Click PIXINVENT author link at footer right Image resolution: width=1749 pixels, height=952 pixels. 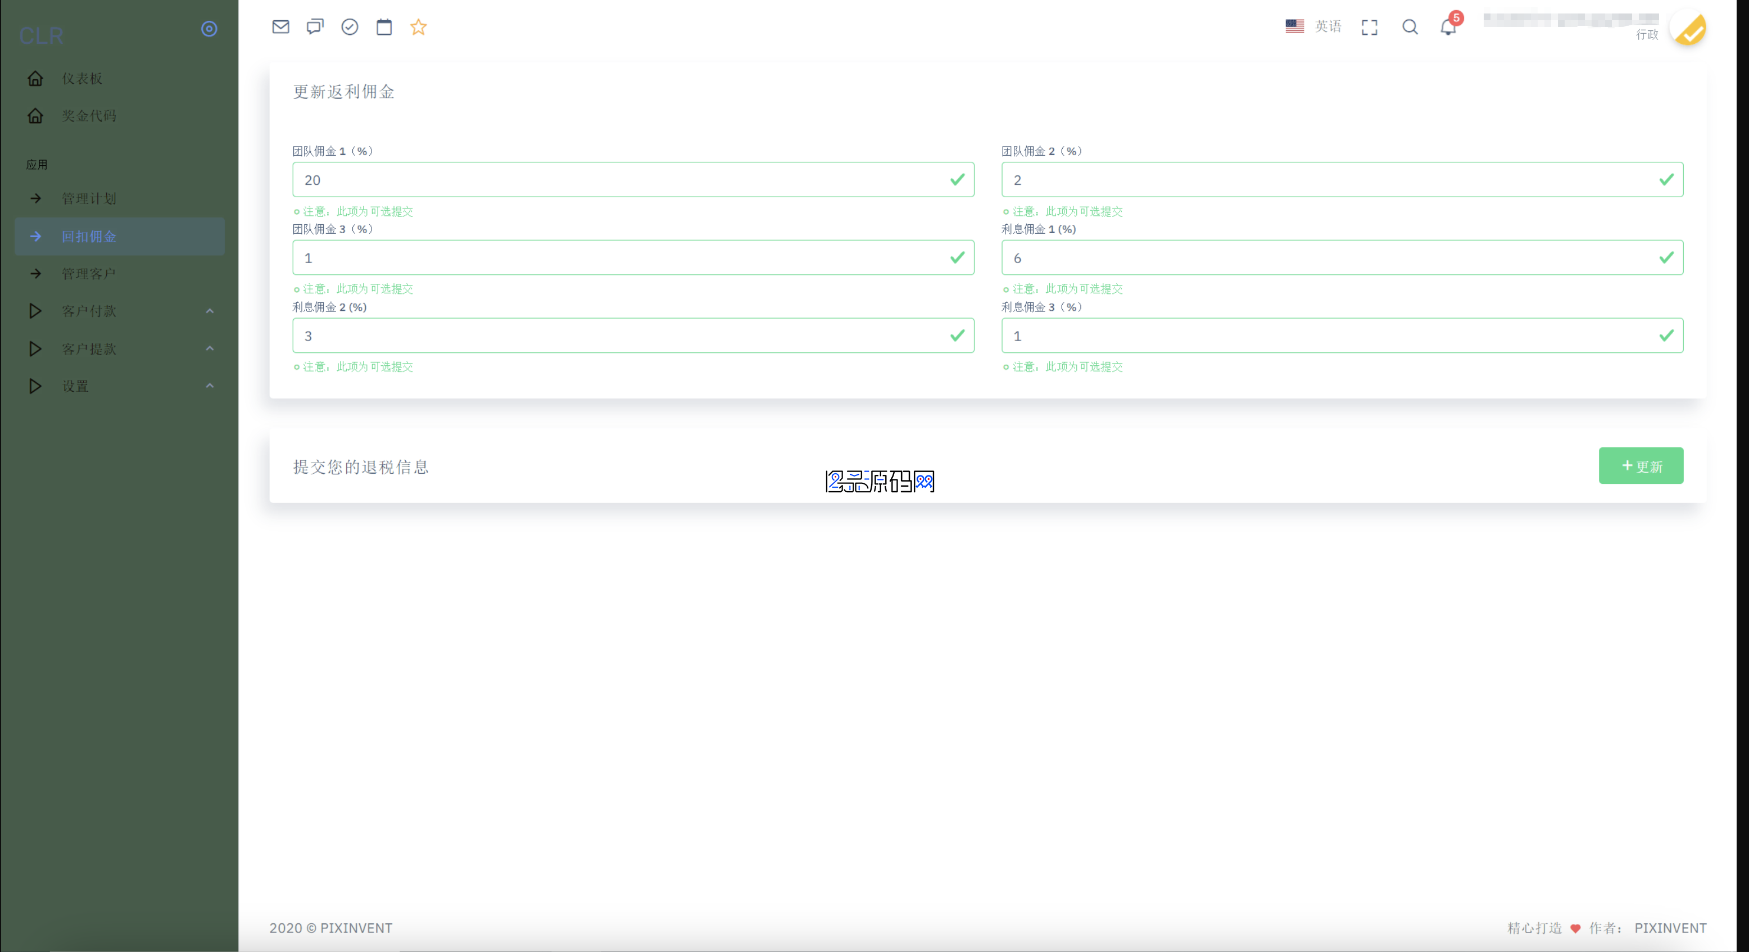1670,928
